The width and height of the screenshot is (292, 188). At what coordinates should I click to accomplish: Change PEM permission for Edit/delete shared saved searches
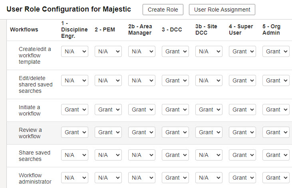click(x=108, y=80)
